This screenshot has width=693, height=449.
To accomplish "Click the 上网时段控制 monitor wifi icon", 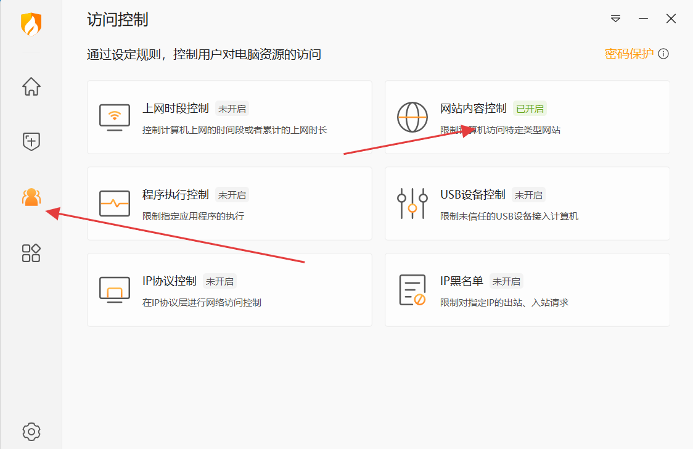I will coord(115,117).
